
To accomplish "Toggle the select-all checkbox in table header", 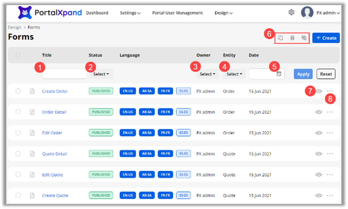I will click(x=18, y=55).
